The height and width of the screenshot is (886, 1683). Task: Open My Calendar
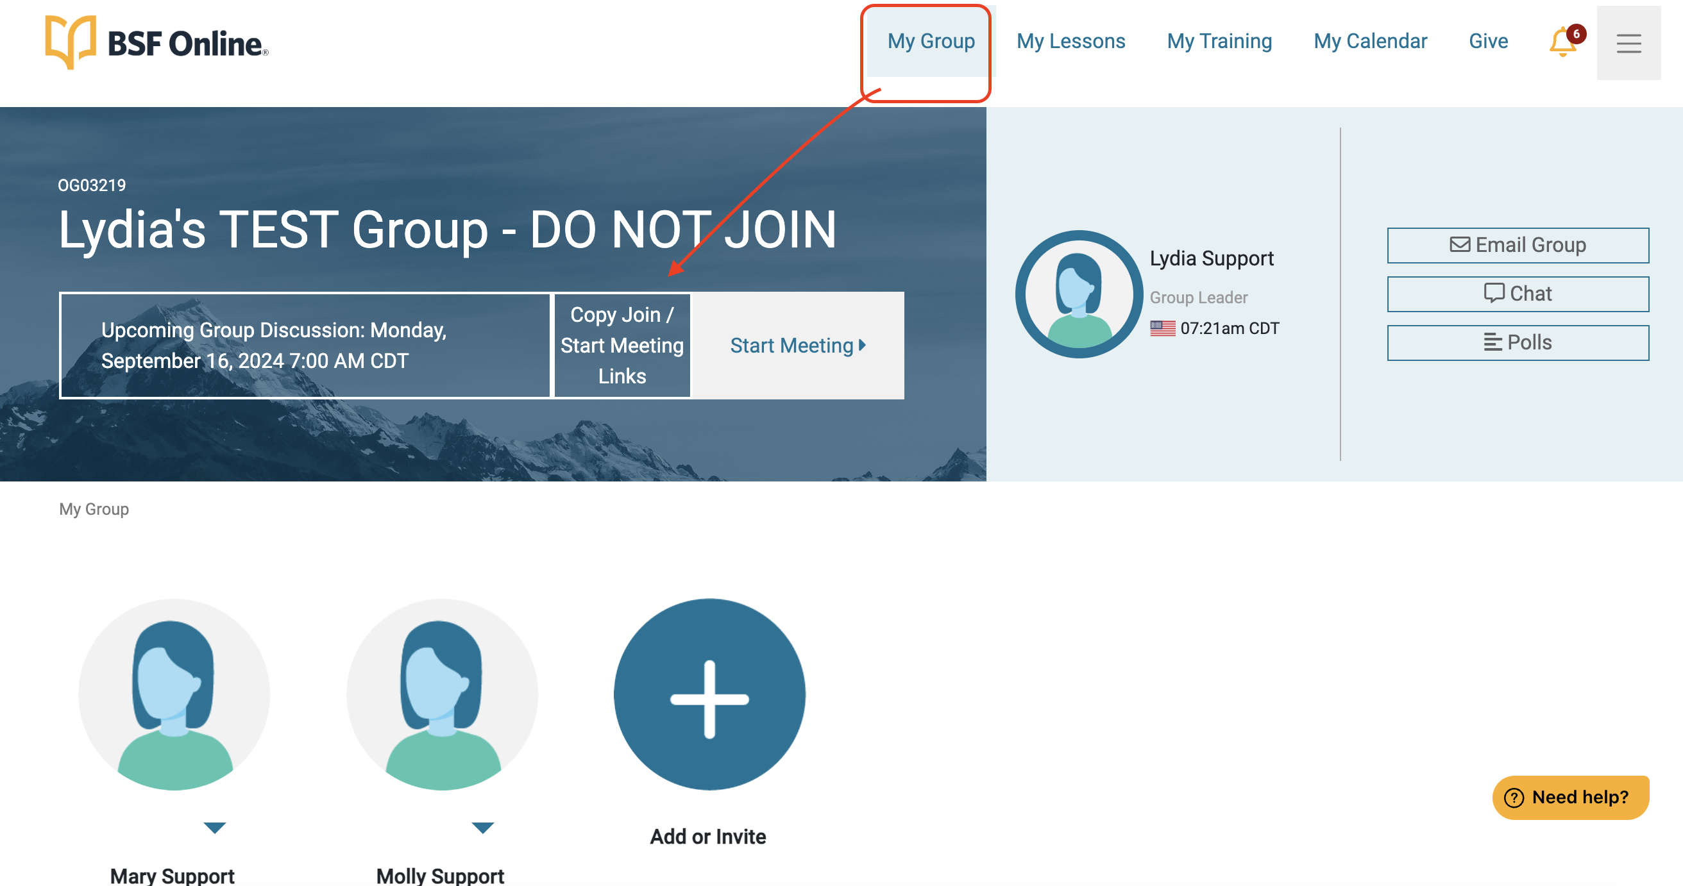point(1370,41)
